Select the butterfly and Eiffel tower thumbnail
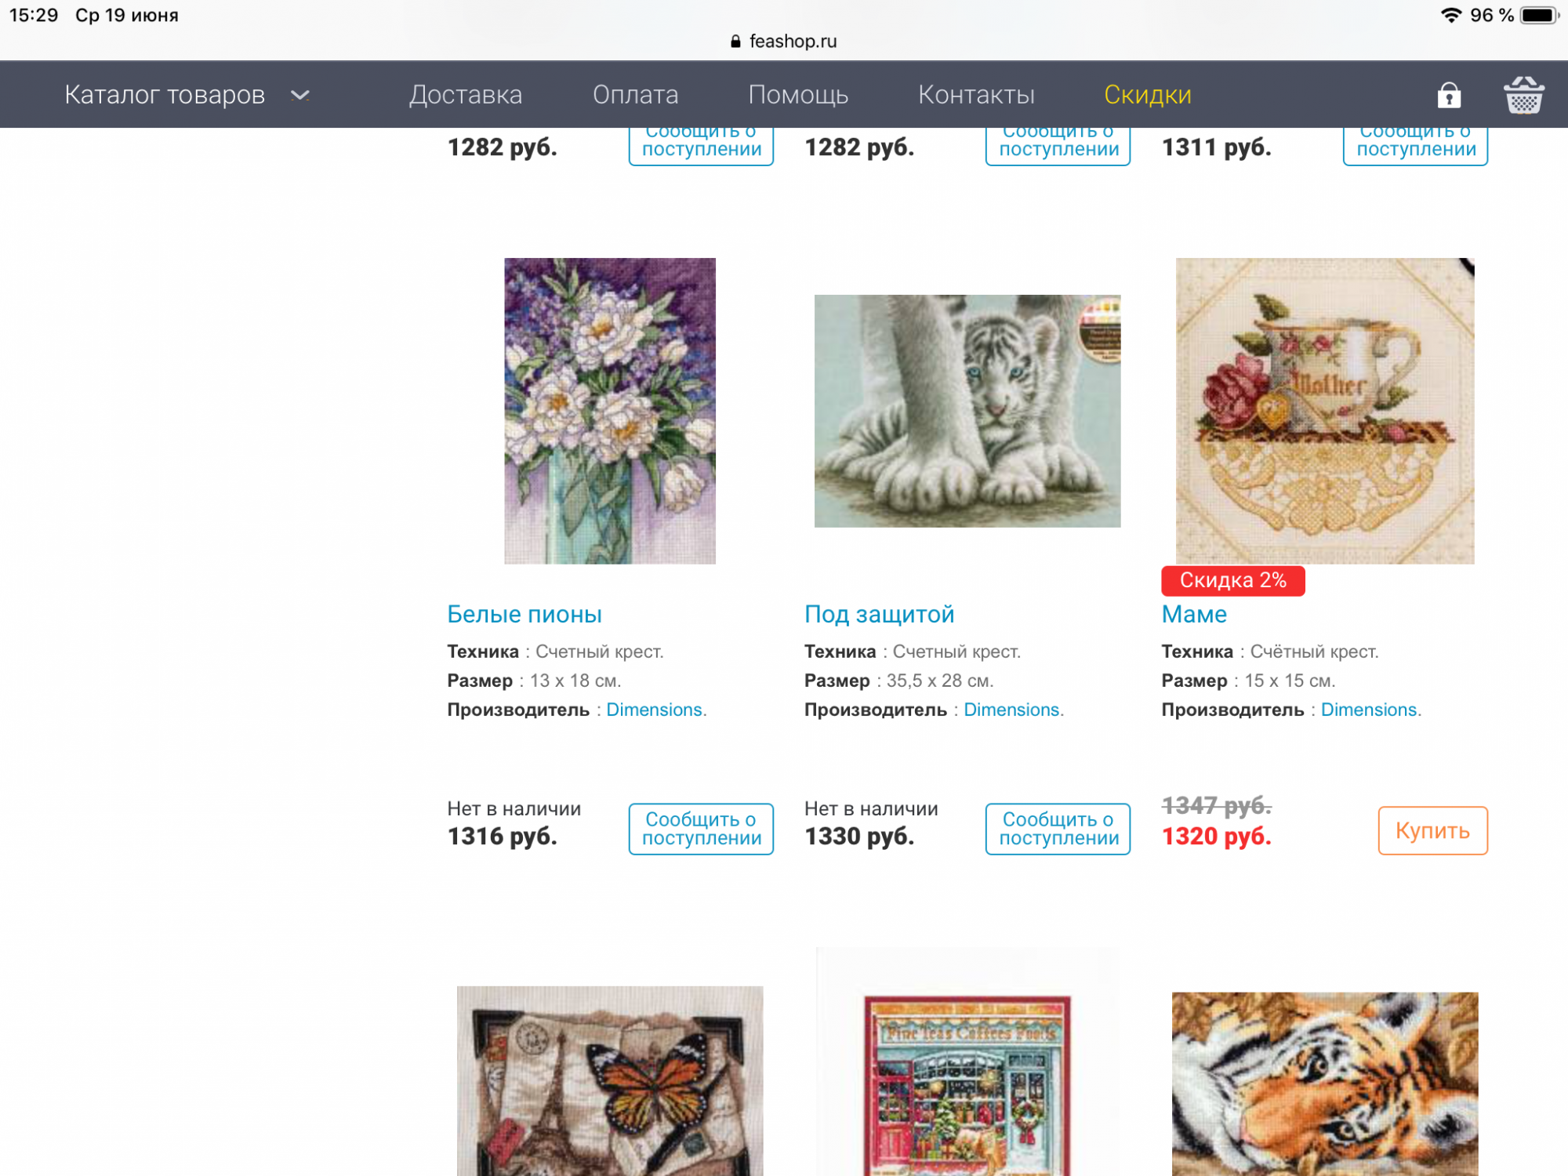The width and height of the screenshot is (1568, 1176). coord(610,1080)
